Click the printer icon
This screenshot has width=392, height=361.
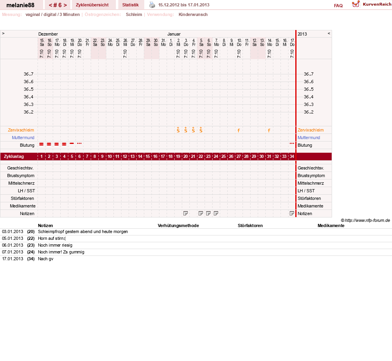pos(152,5)
